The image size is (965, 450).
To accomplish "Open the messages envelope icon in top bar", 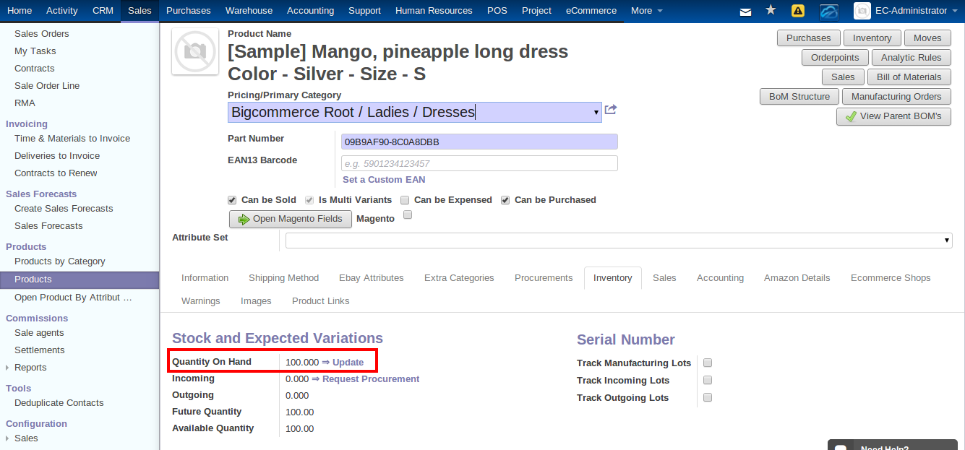I will click(x=745, y=11).
